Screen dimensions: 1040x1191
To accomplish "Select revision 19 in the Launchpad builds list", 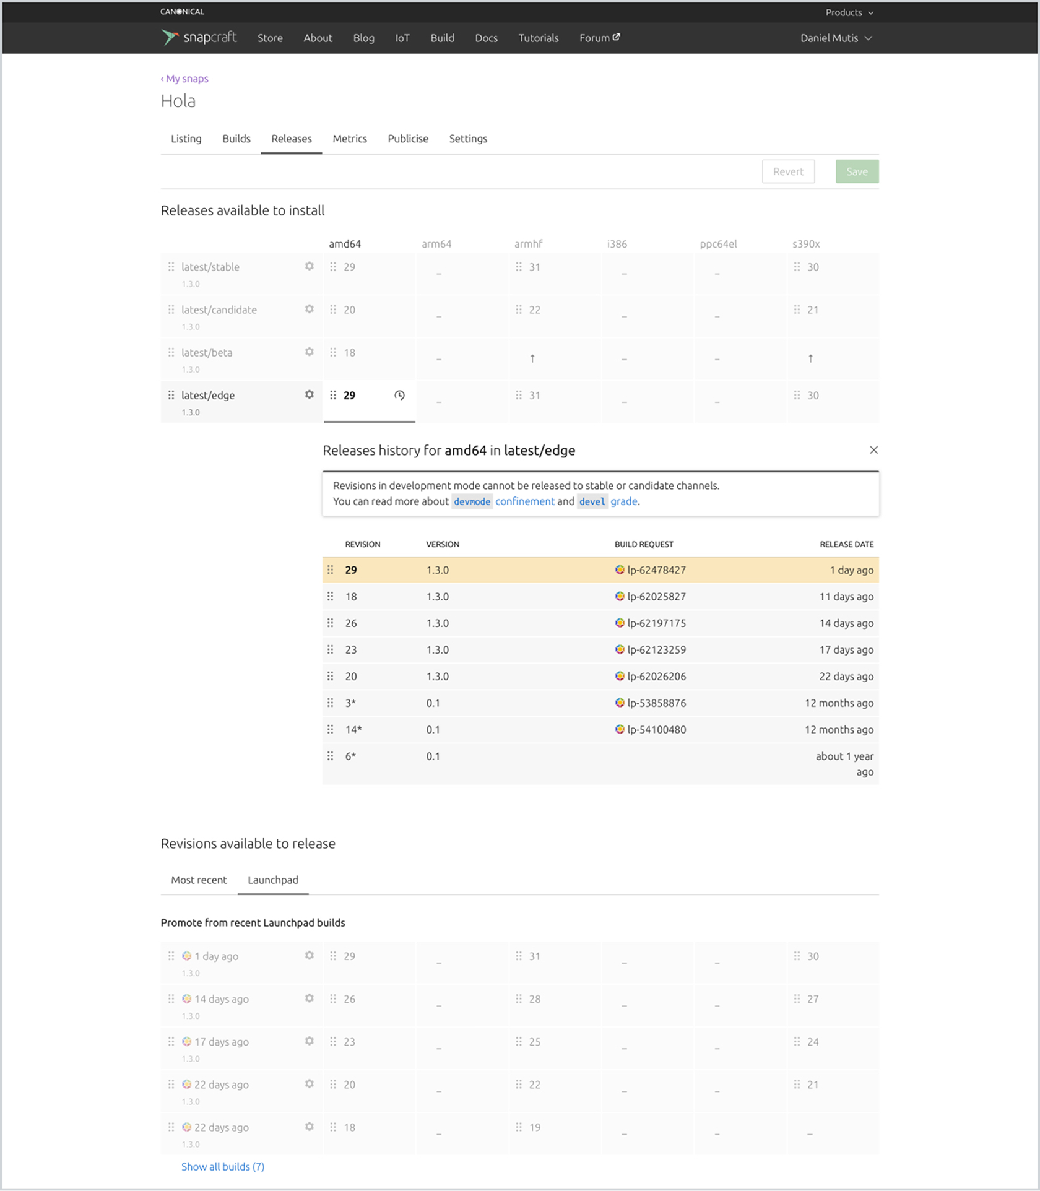I will point(555,1133).
